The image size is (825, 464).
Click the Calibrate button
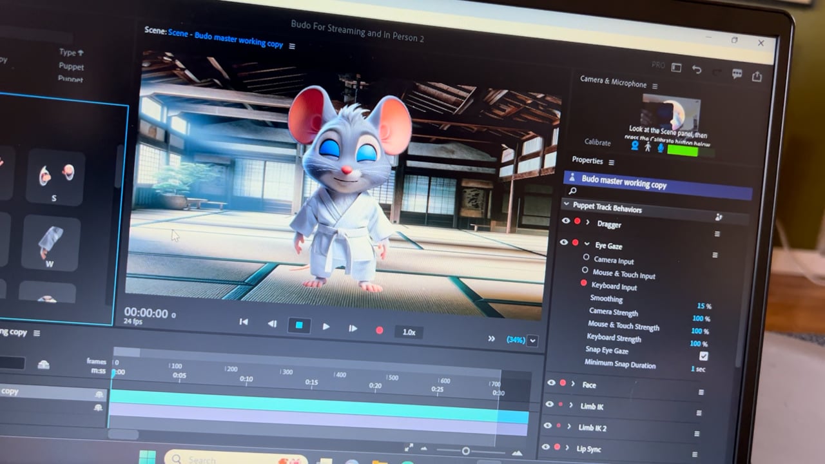(x=597, y=142)
